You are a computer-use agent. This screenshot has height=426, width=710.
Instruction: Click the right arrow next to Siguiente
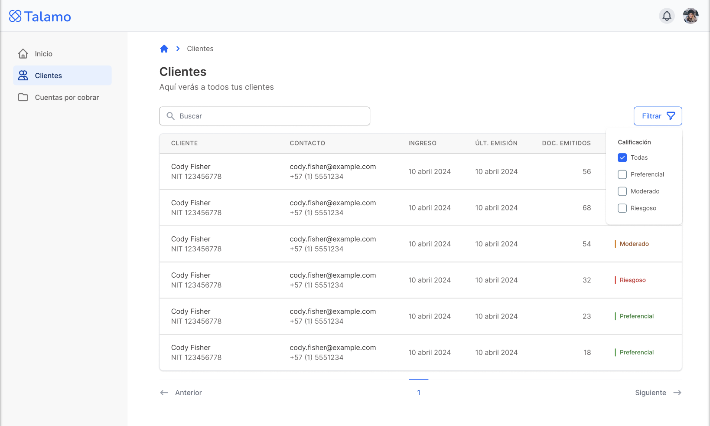tap(677, 393)
